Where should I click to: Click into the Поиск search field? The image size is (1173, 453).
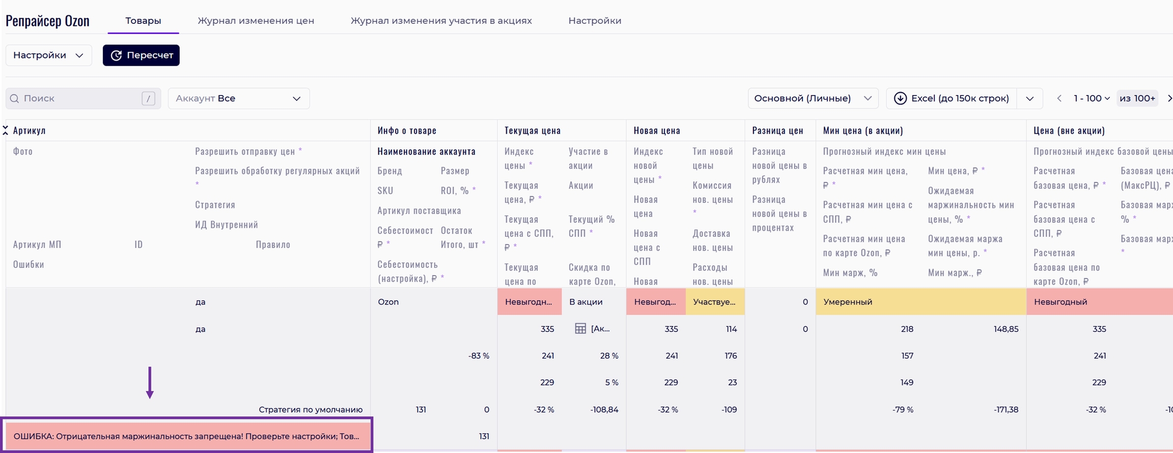tap(79, 99)
